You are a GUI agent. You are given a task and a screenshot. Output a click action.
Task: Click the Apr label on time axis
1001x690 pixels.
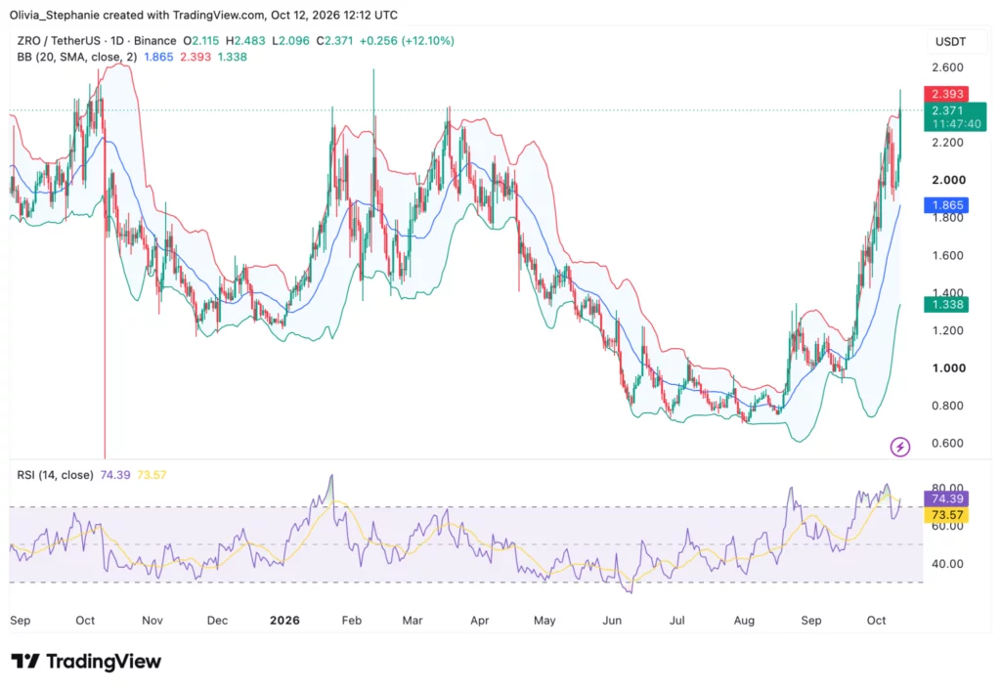(x=479, y=621)
